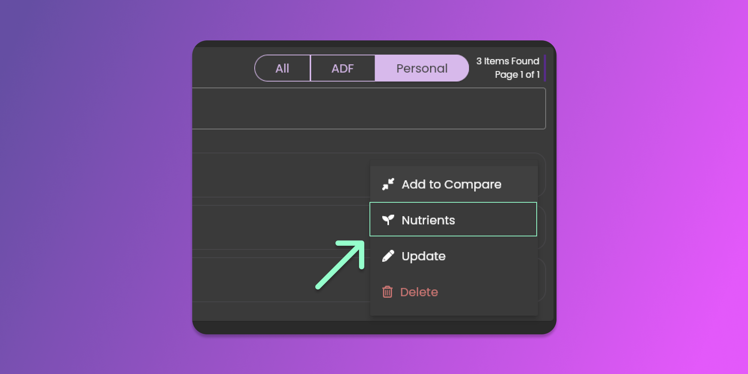748x374 pixels.
Task: Click the Update pencil icon
Action: click(388, 256)
